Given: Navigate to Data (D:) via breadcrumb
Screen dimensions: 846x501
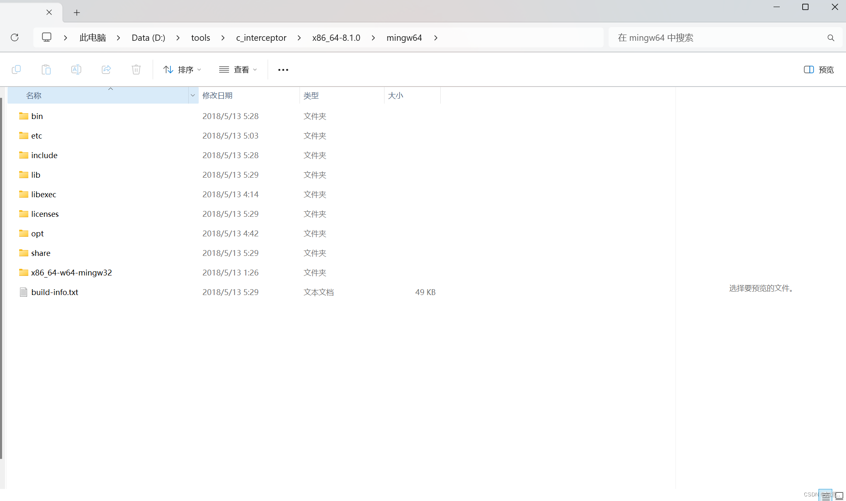Looking at the screenshot, I should coord(148,37).
